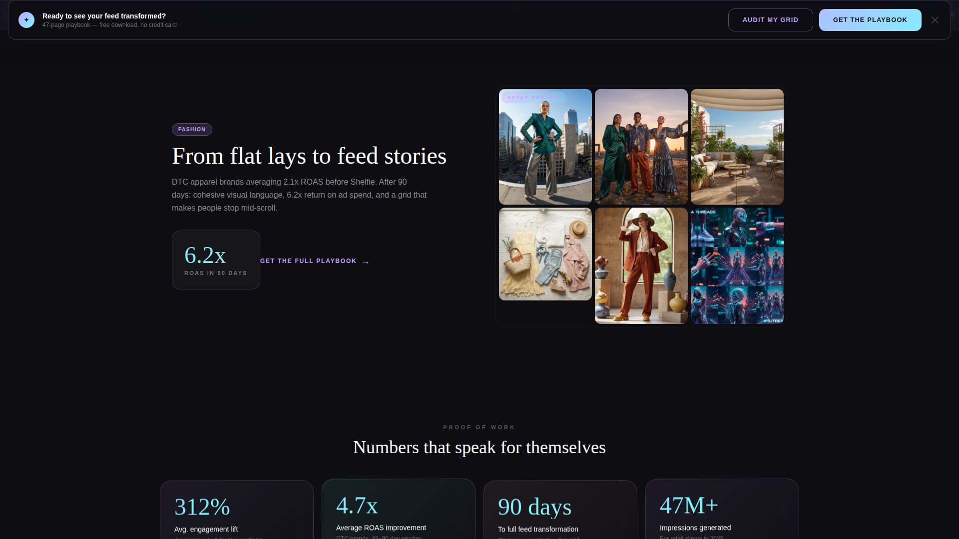Click 'Ready to see your feed transformed?' text
Image resolution: width=959 pixels, height=539 pixels.
pos(104,16)
